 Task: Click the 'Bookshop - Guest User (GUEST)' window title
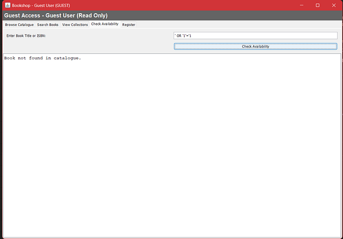click(x=41, y=5)
